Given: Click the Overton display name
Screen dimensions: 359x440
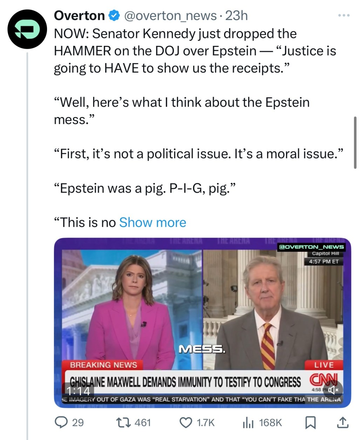Looking at the screenshot, I should coord(79,16).
